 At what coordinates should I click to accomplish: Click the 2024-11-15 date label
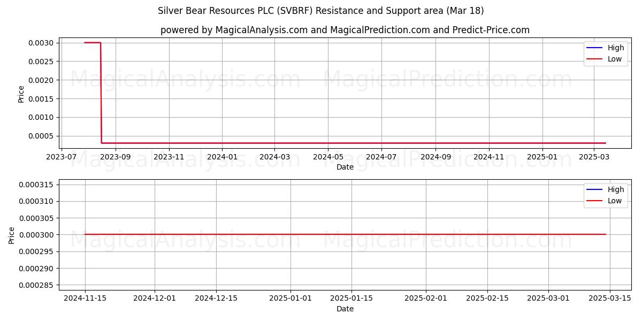pyautogui.click(x=85, y=299)
